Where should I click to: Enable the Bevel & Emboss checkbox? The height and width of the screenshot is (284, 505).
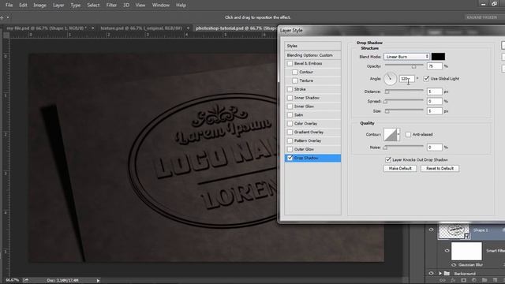[x=290, y=64]
